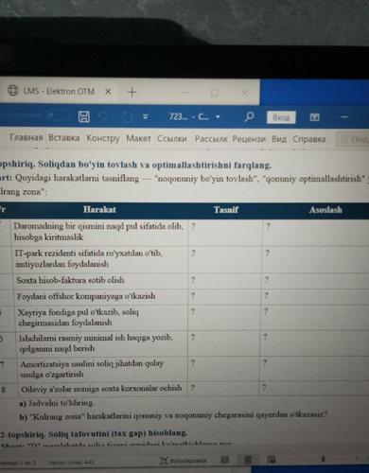This screenshot has width=369, height=473.
Task: Click Tasnif cell for Oilaviy a'zolar row
Action: coord(223,389)
